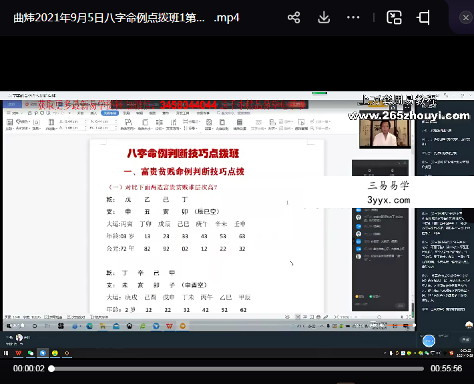Click the WPS zoom slider in status bar
This screenshot has width=474, height=384.
coord(379,317)
